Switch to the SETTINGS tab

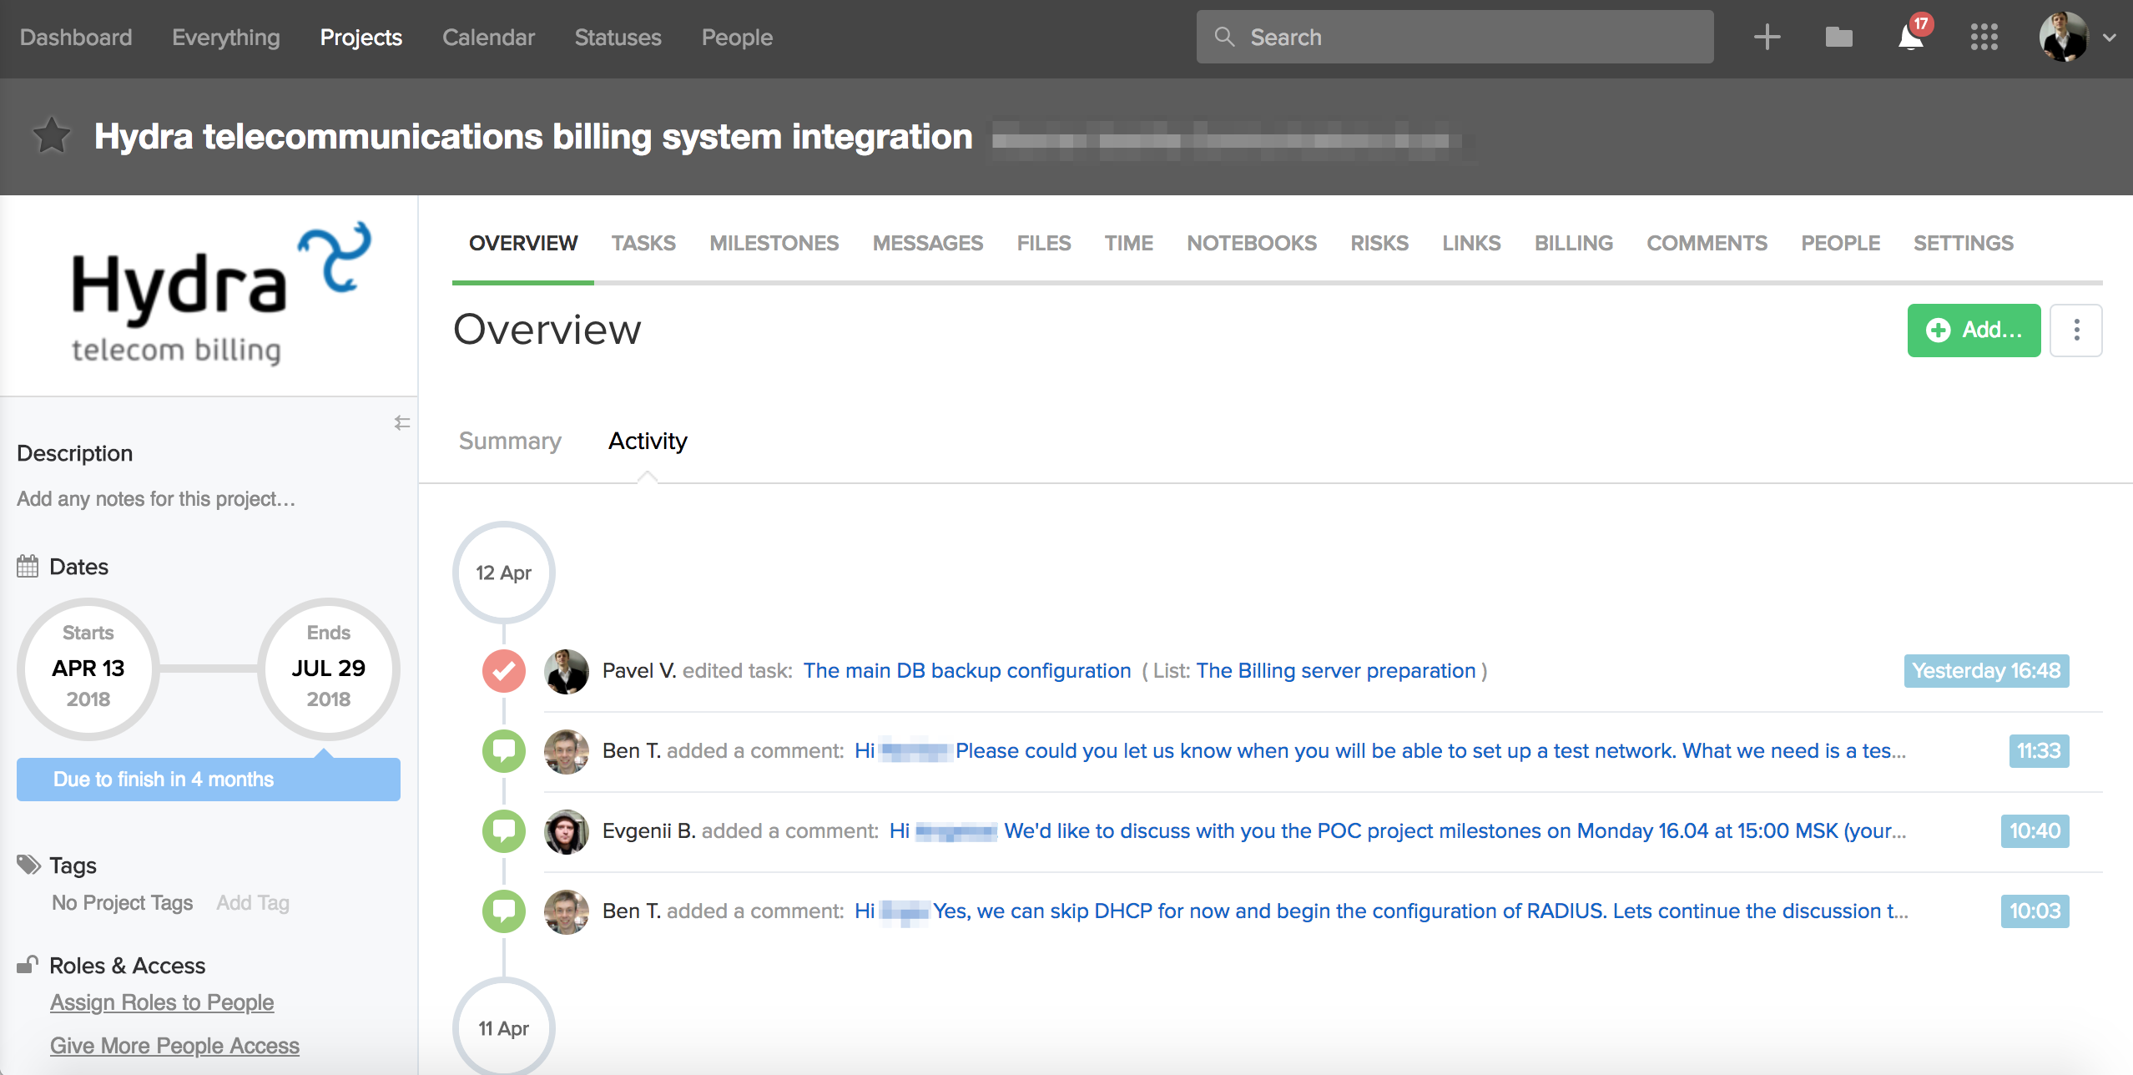click(x=1964, y=243)
